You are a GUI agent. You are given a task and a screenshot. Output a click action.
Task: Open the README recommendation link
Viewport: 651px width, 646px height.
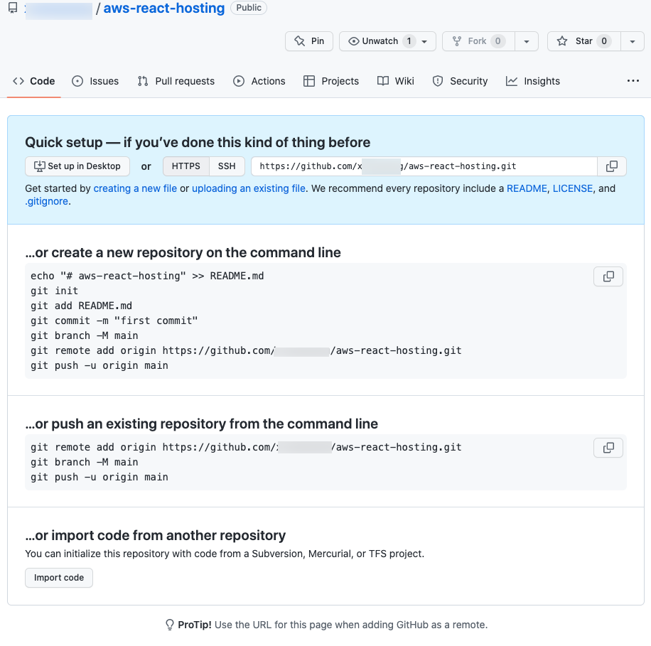tap(527, 188)
